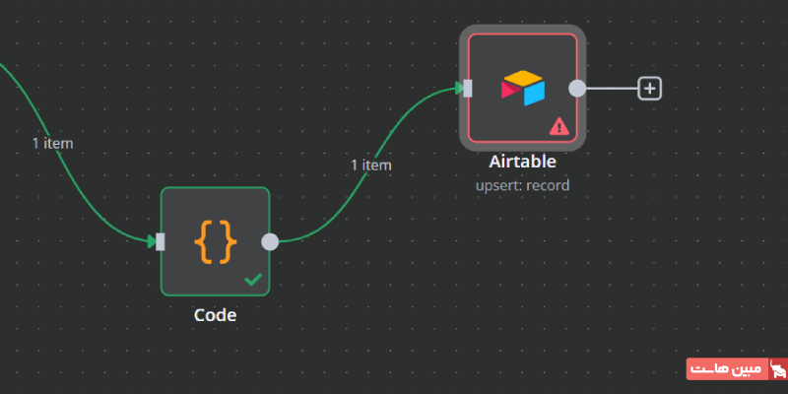Viewport: 788px width, 394px height.
Task: Click the green checkmark on Code node
Action: (253, 280)
